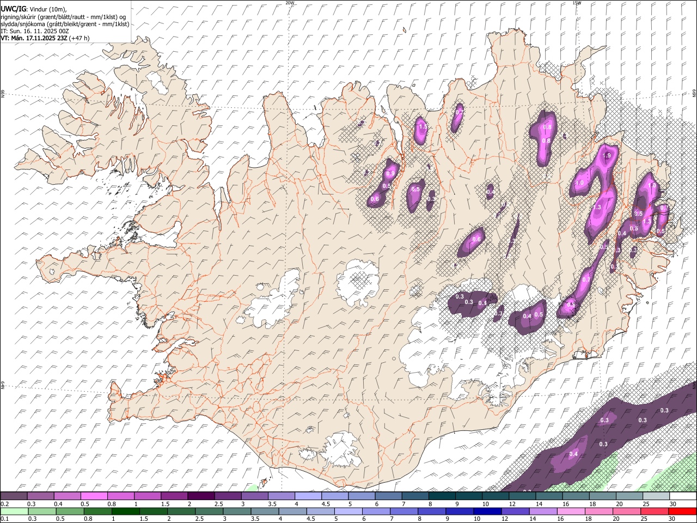Click the '15W' longitude label
The width and height of the screenshot is (697, 523).
[x=577, y=3]
